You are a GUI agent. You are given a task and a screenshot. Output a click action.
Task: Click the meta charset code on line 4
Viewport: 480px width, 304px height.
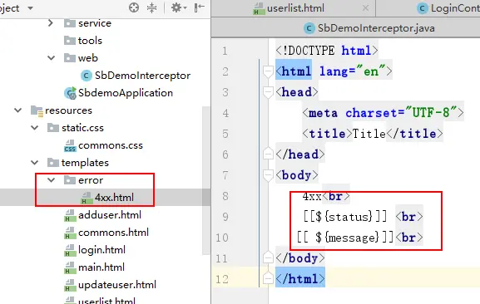point(383,113)
